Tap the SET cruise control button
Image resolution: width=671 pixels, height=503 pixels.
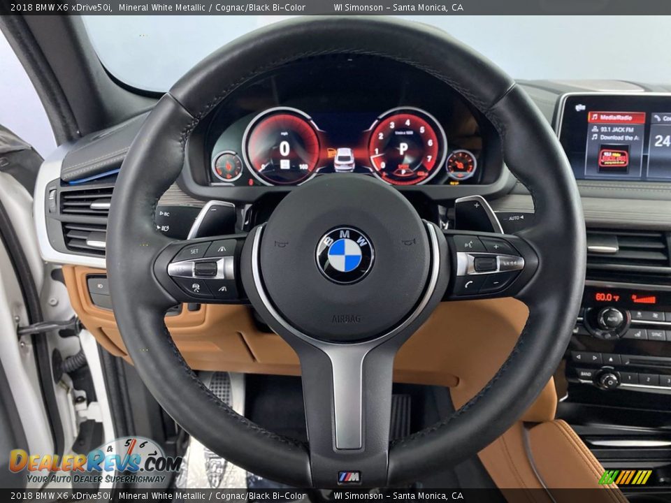click(194, 251)
